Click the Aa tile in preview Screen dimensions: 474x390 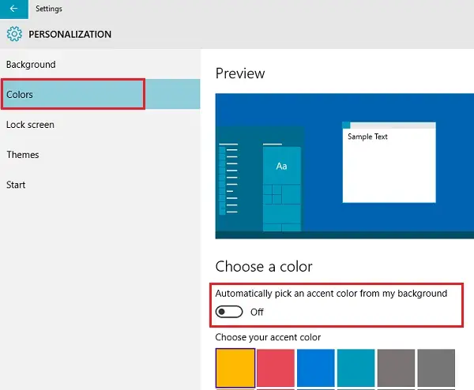(x=281, y=167)
